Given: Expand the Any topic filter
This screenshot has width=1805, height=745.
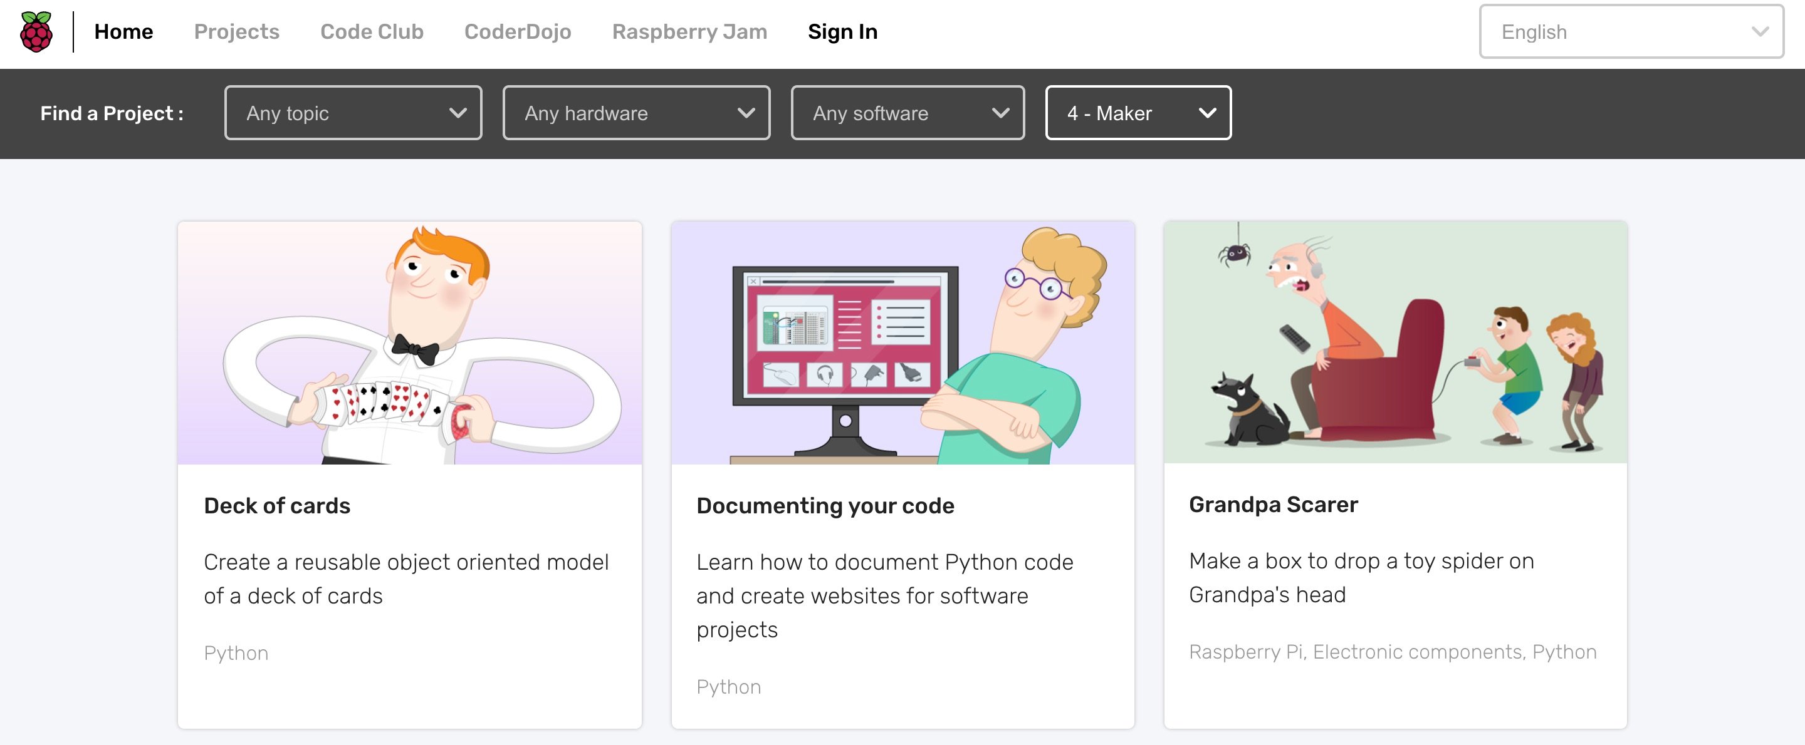Looking at the screenshot, I should pyautogui.click(x=353, y=113).
